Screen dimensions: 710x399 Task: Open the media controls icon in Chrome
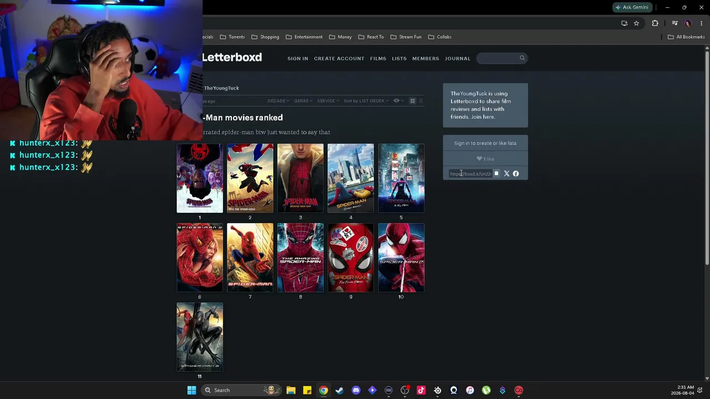coord(674,23)
